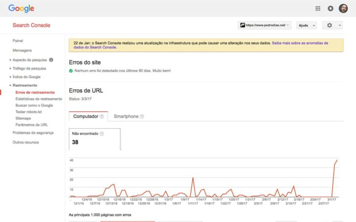Viewport: 356px width, 222px height.
Task: Open Buscar como o Google
Action: coord(34,106)
